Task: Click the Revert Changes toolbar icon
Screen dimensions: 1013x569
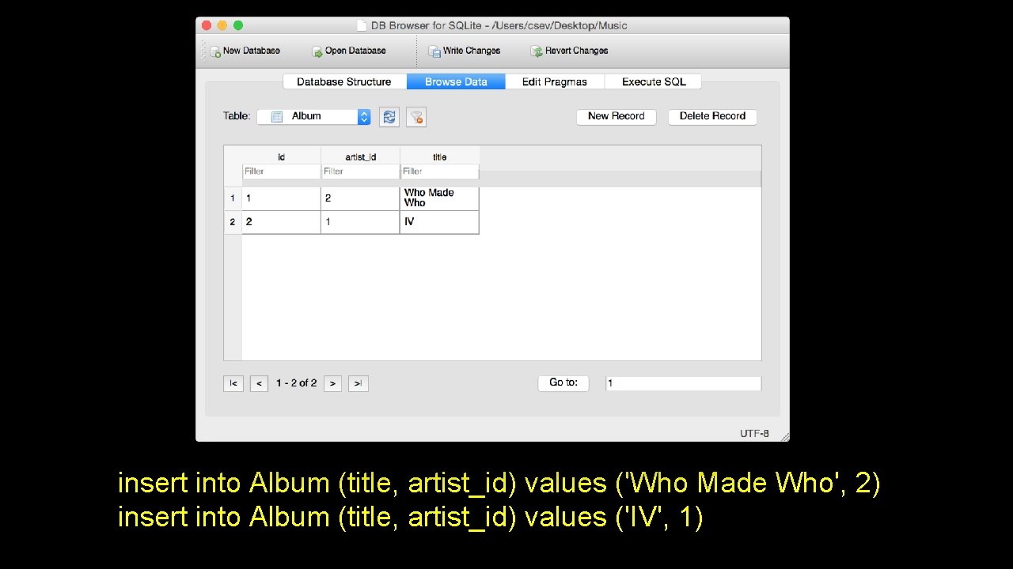Action: click(537, 51)
